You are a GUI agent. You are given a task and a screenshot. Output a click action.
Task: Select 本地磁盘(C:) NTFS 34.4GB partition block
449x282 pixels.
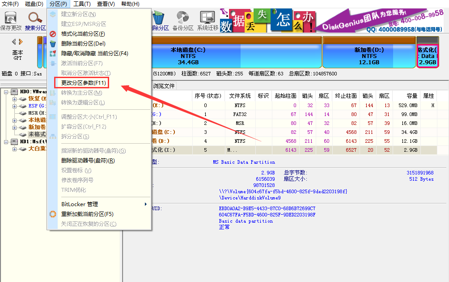click(236, 52)
